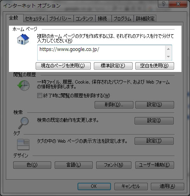Switch to the セキュリティ tab
The width and height of the screenshot is (190, 196).
35,19
